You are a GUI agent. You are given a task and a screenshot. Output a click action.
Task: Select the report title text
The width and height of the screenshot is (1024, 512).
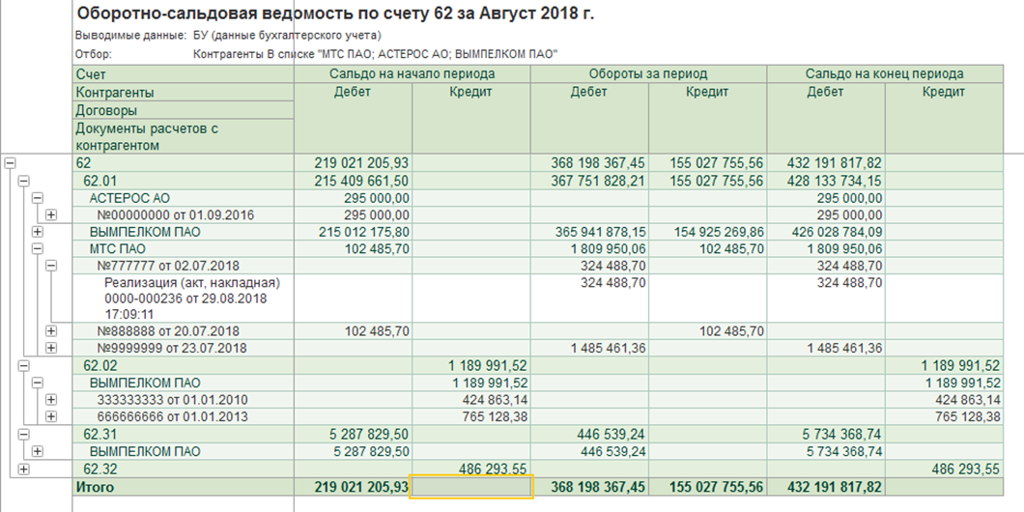335,14
